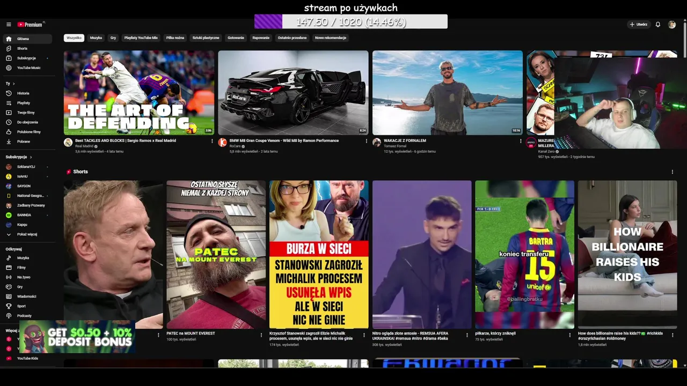Play The Art of Defending video thumbnail

[x=139, y=93]
